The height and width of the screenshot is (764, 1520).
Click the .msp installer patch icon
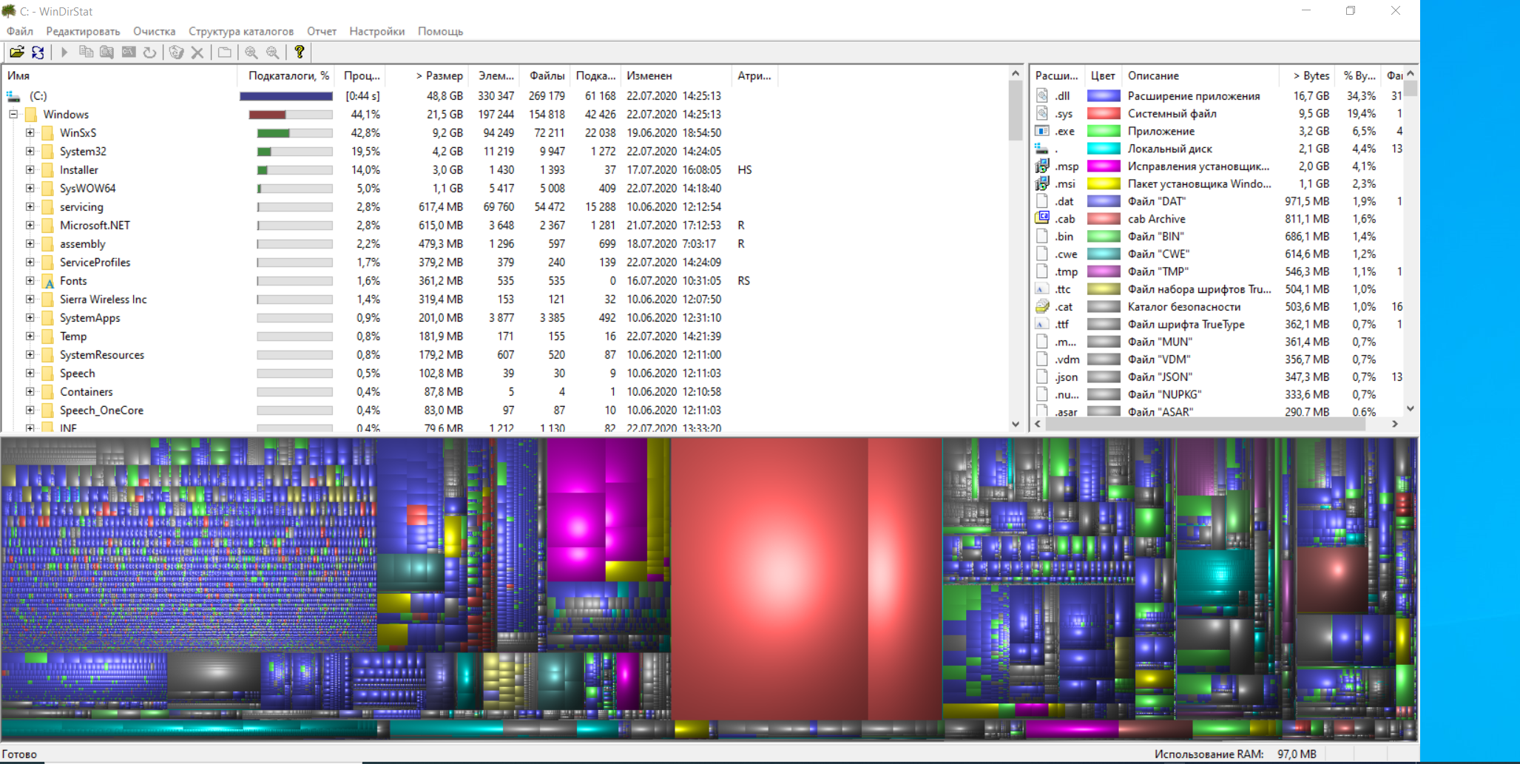[1042, 166]
